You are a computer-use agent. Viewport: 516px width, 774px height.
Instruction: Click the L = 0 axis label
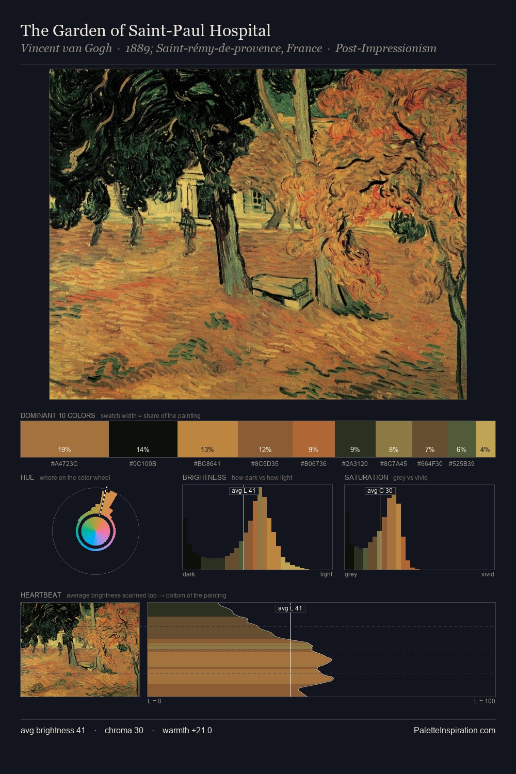tap(154, 701)
